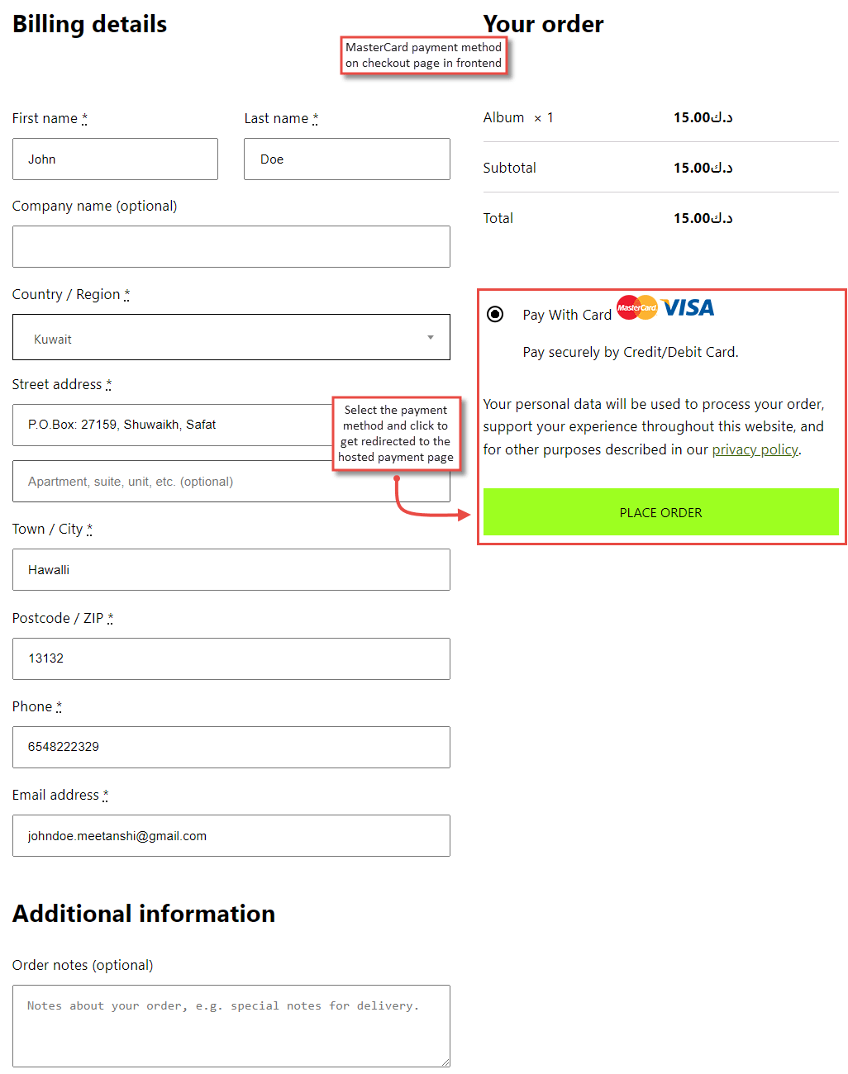Click the Billing details heading
The width and height of the screenshot is (848, 1074).
click(88, 24)
